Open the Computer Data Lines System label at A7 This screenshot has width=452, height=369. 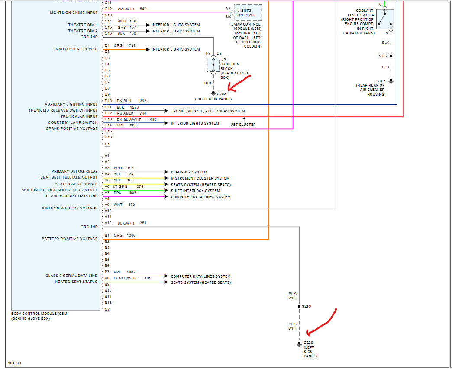point(200,197)
